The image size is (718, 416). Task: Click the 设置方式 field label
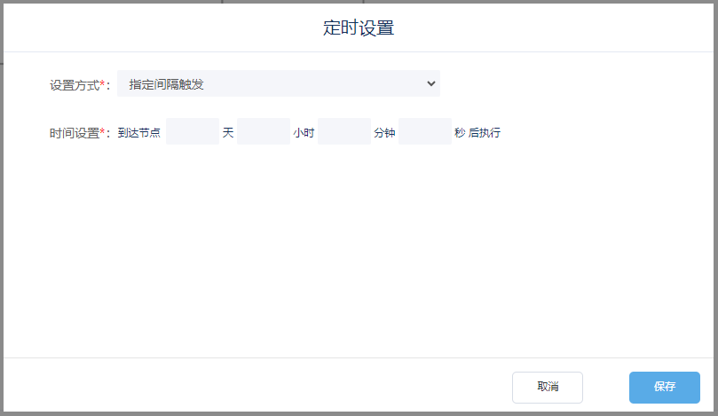coord(75,85)
